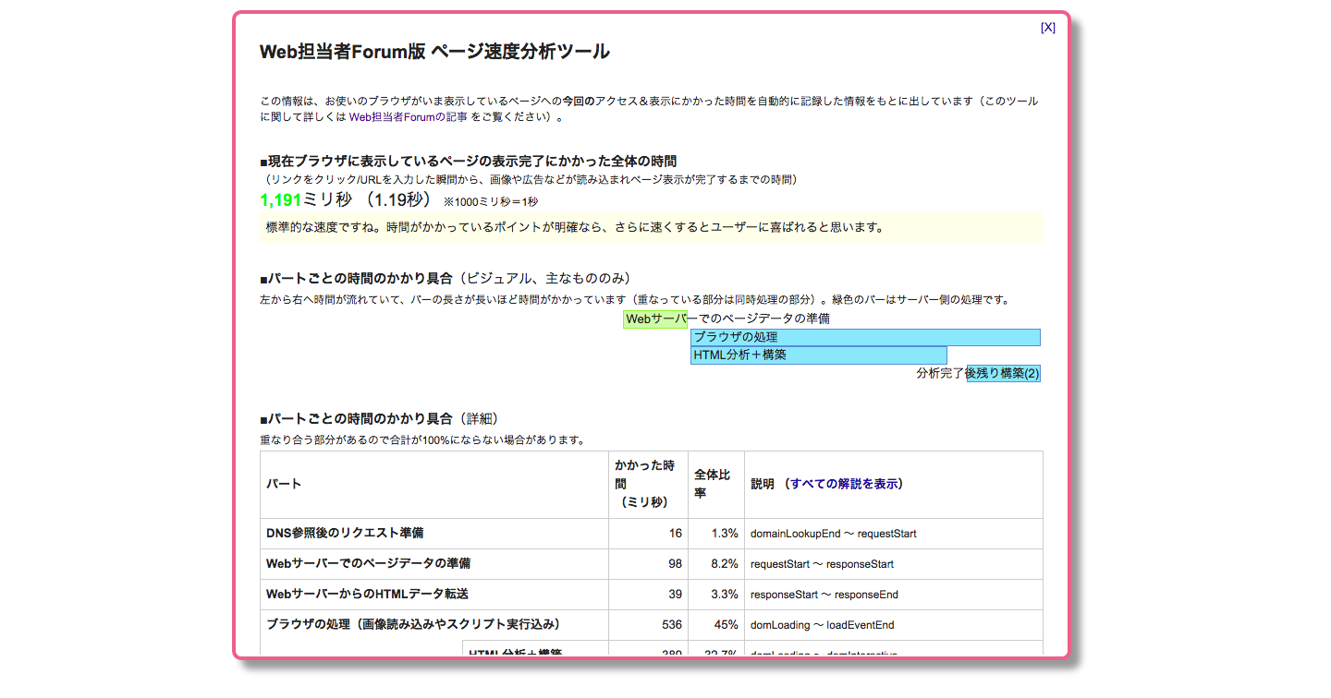
Task: Click the page speed tool title heading
Action: 434,52
